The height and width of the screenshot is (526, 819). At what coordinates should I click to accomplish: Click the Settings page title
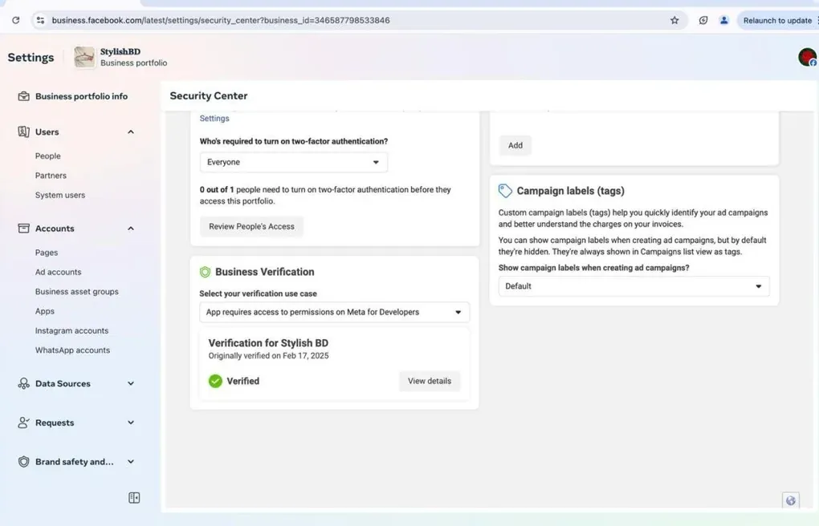tap(31, 58)
